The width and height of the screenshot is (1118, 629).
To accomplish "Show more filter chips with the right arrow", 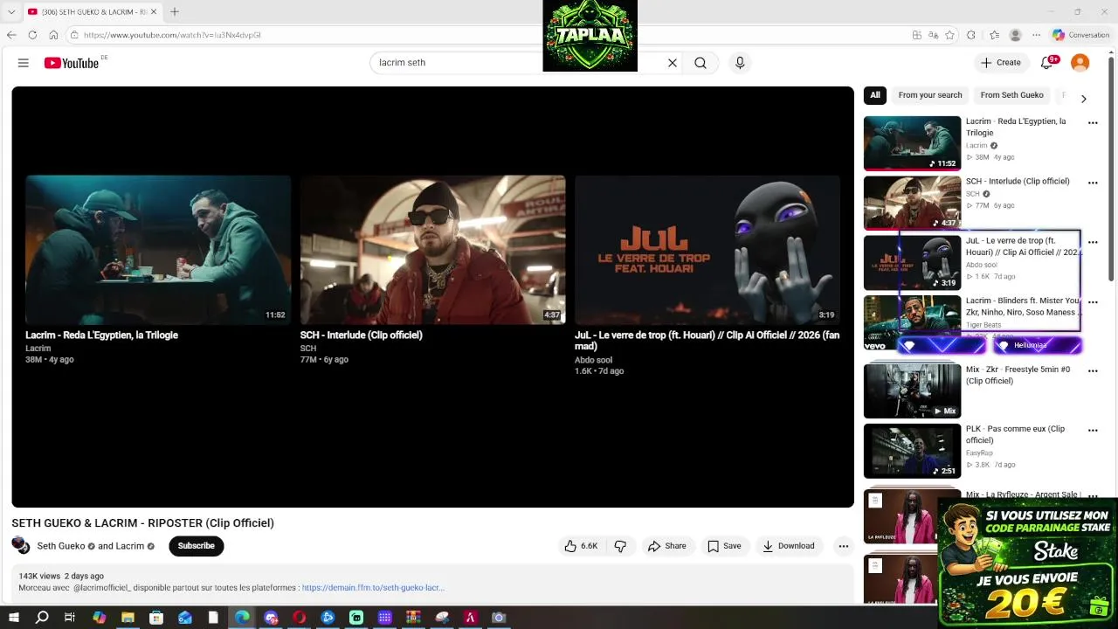I will (1084, 99).
